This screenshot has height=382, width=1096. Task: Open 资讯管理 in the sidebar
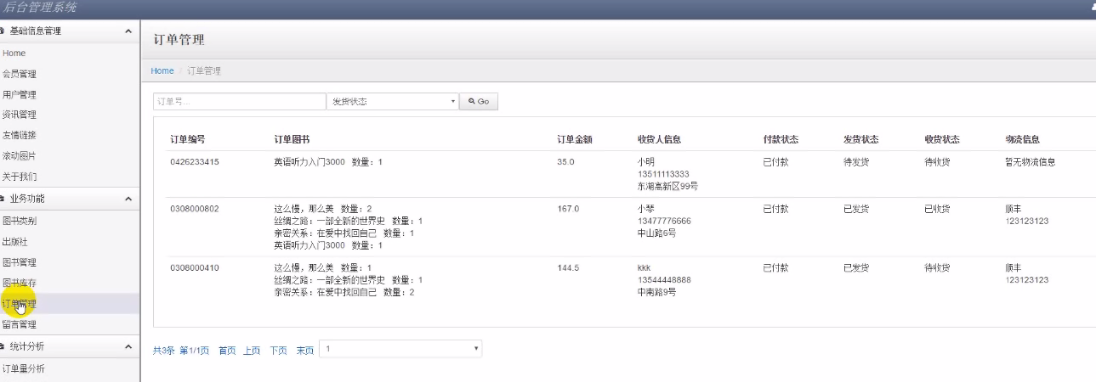(x=20, y=115)
